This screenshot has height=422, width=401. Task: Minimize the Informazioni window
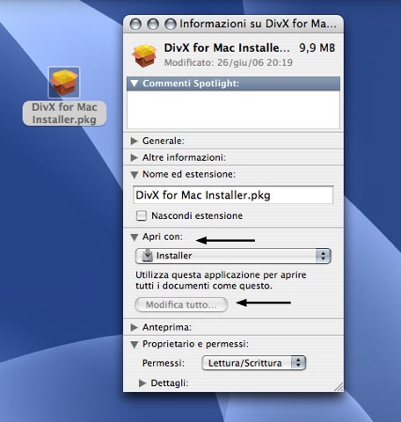coord(153,24)
